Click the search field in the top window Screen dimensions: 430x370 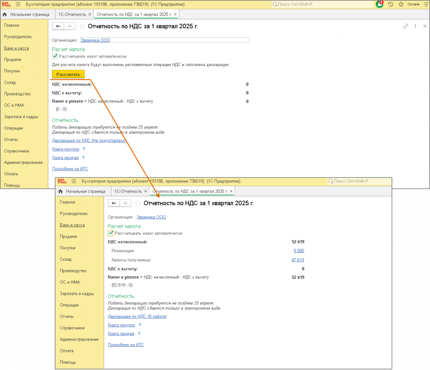(322, 4)
